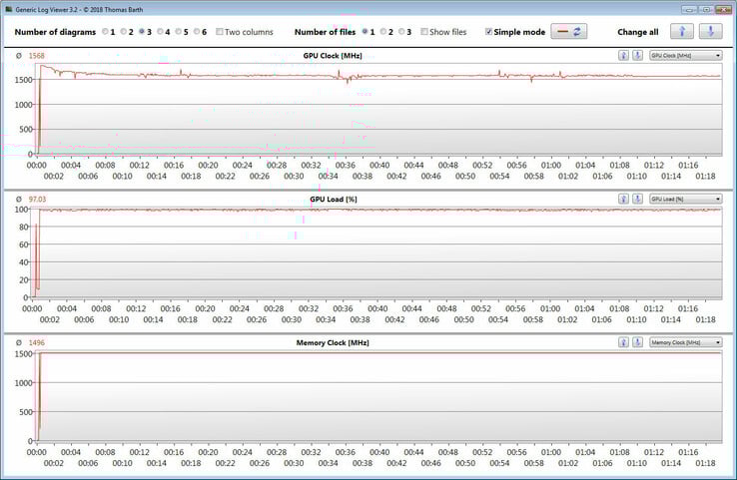737x480 pixels.
Task: Click the Change all label
Action: (x=638, y=32)
